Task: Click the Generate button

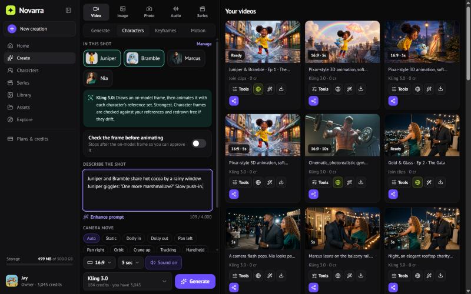Action: click(x=195, y=282)
